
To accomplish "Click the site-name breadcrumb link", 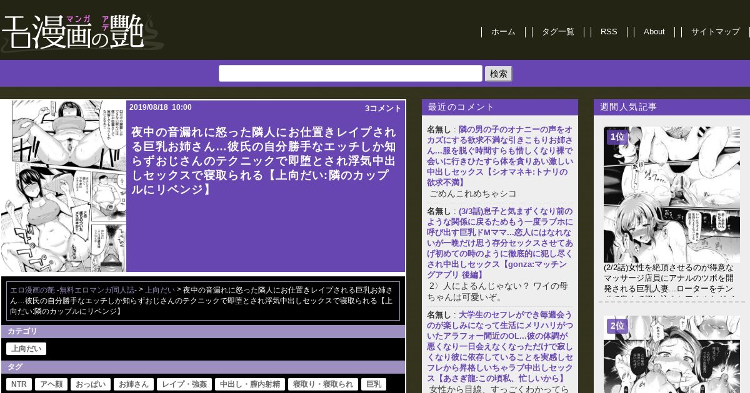I will (73, 290).
